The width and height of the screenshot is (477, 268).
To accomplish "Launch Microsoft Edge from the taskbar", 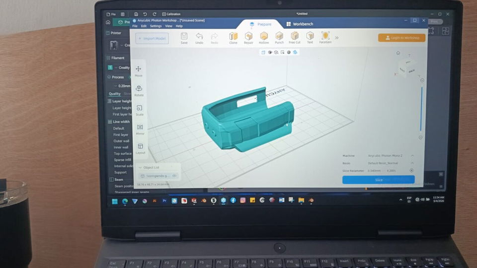I will (x=125, y=201).
